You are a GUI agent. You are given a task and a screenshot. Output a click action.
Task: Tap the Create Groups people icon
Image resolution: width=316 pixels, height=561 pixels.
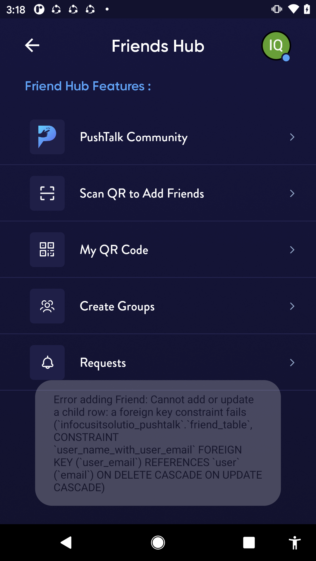click(47, 306)
